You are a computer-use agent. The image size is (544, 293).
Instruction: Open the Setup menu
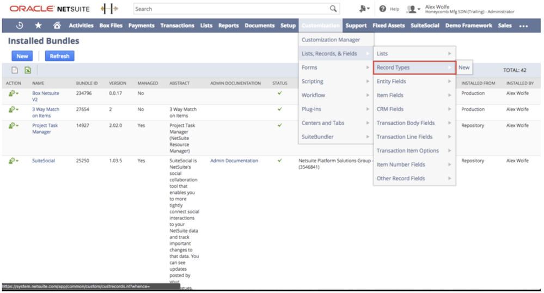click(x=288, y=26)
